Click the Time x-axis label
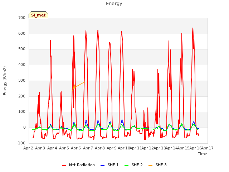Image resolution: width=229 pixels, height=172 pixels. click(x=203, y=154)
